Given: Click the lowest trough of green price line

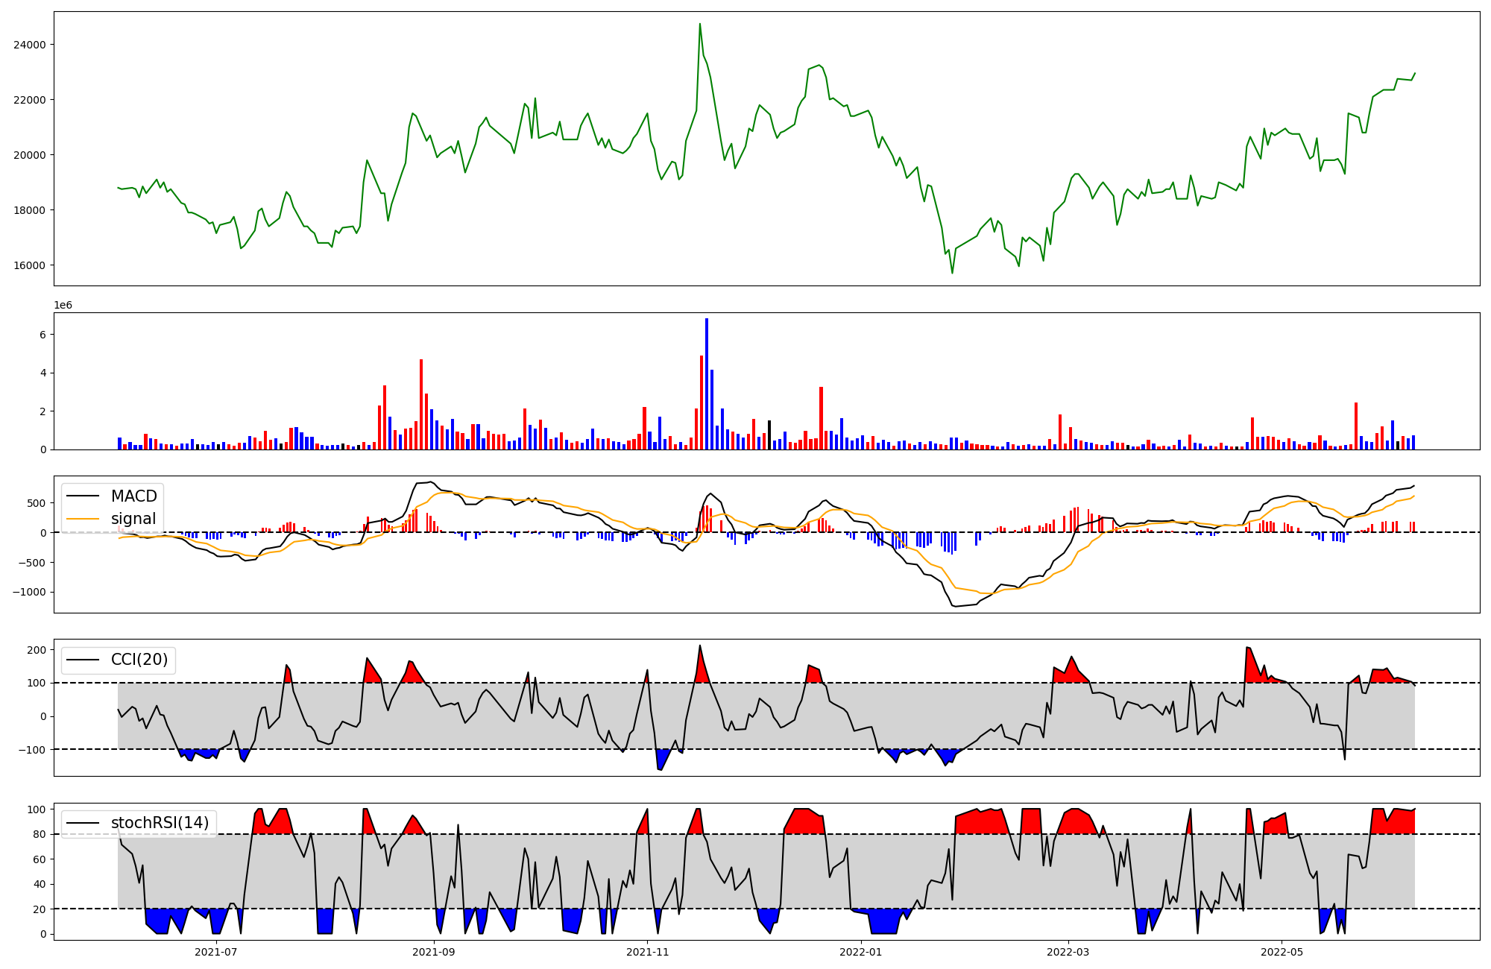Looking at the screenshot, I should 952,273.
